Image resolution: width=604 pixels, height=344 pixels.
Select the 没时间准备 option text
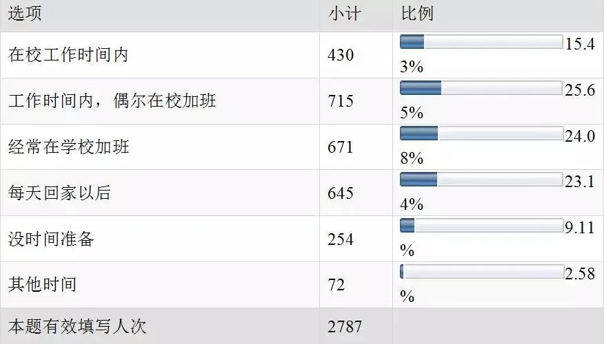pos(51,239)
